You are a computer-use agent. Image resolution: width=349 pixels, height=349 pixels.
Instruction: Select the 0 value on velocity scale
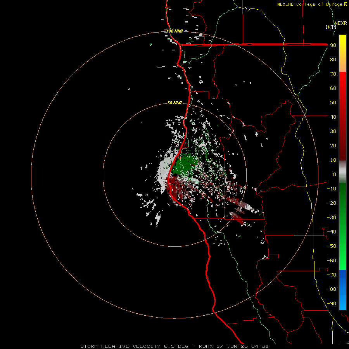[x=335, y=174]
